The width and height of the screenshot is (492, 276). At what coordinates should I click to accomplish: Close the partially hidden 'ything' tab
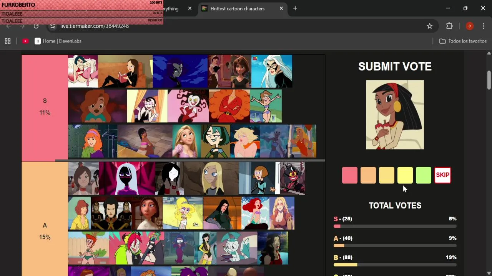[x=190, y=8]
